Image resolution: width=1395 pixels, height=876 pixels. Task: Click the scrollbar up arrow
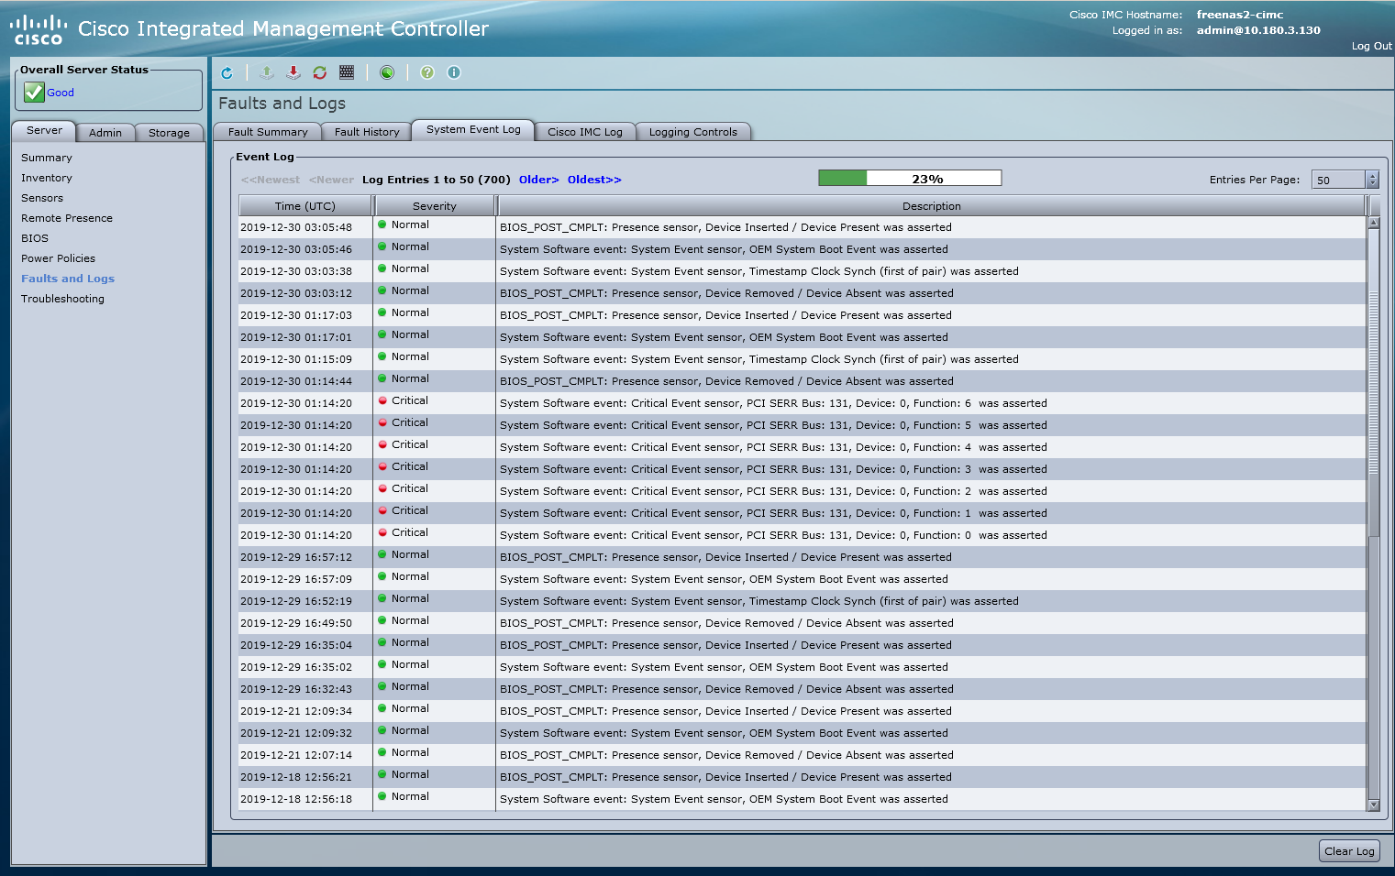[1373, 223]
